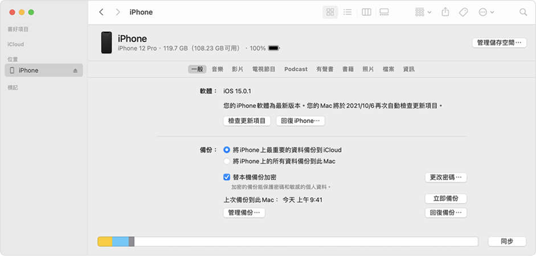536x256 pixels.
Task: Go forward with the right chevron
Action: point(118,13)
